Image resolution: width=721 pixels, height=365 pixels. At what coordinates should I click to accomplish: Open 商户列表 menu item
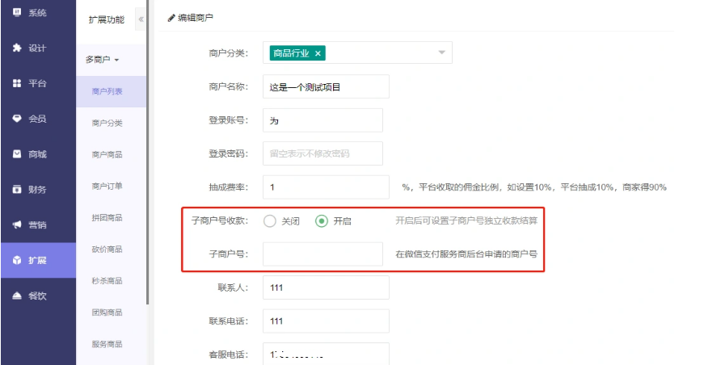tap(108, 91)
